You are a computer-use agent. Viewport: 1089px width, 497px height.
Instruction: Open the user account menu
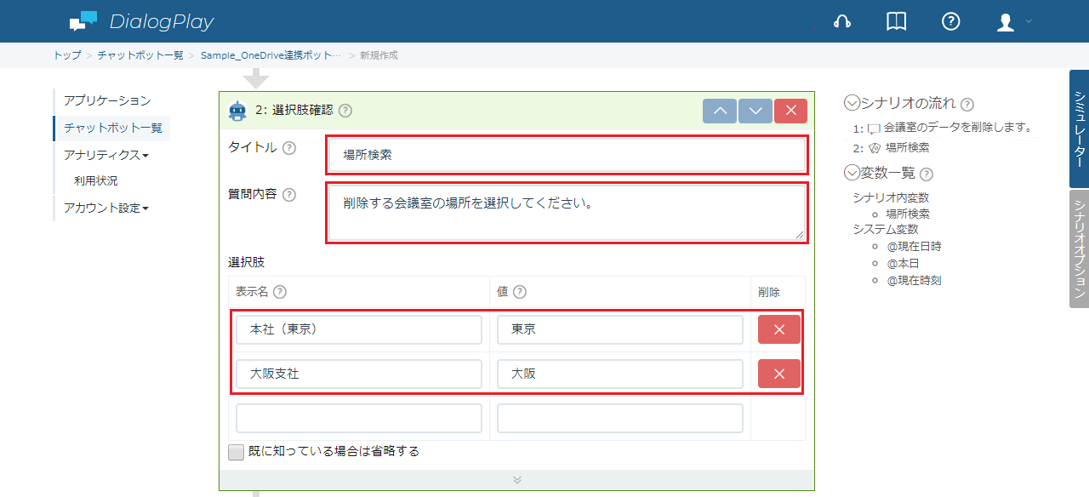pyautogui.click(x=1014, y=22)
